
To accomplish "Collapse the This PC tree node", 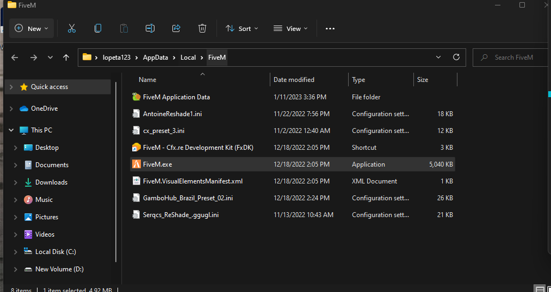I will [11, 130].
